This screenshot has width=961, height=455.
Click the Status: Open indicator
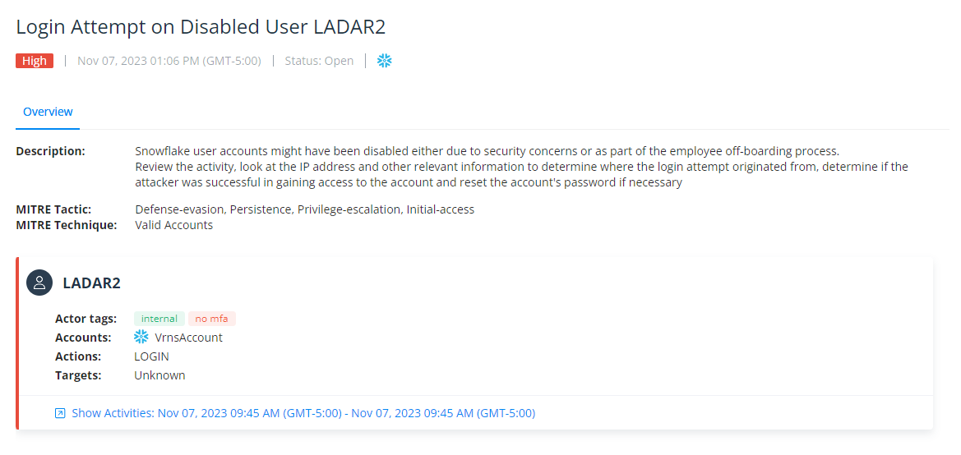[319, 61]
